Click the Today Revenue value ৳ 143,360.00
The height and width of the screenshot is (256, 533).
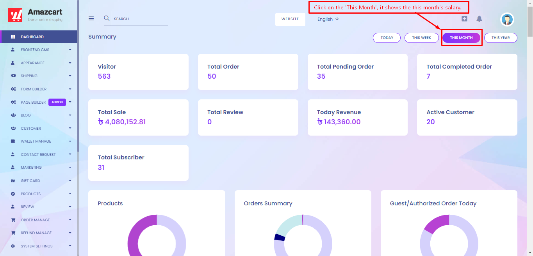coord(339,122)
